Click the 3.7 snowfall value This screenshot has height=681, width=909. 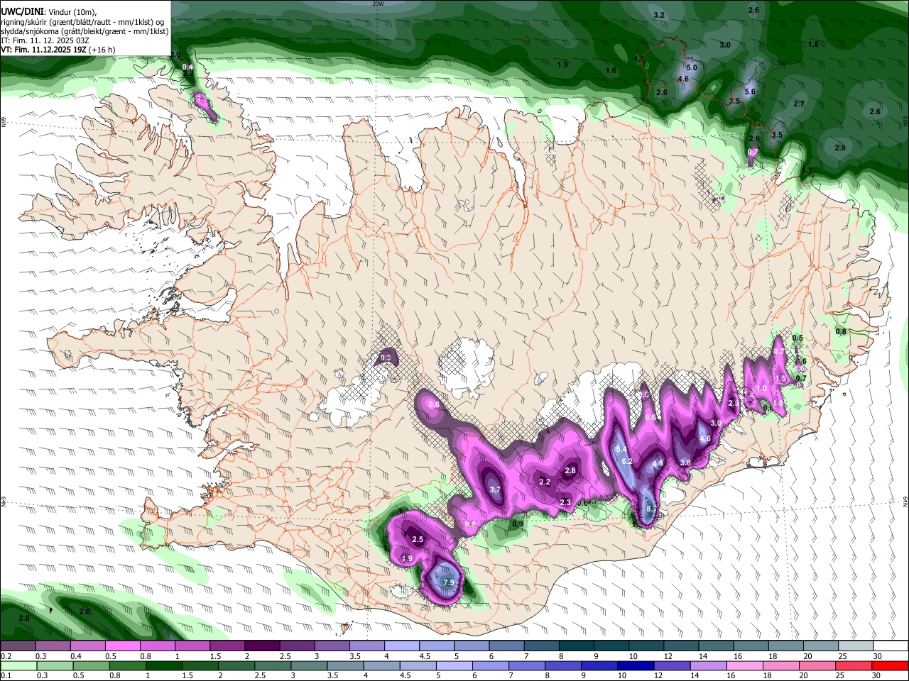tap(496, 489)
